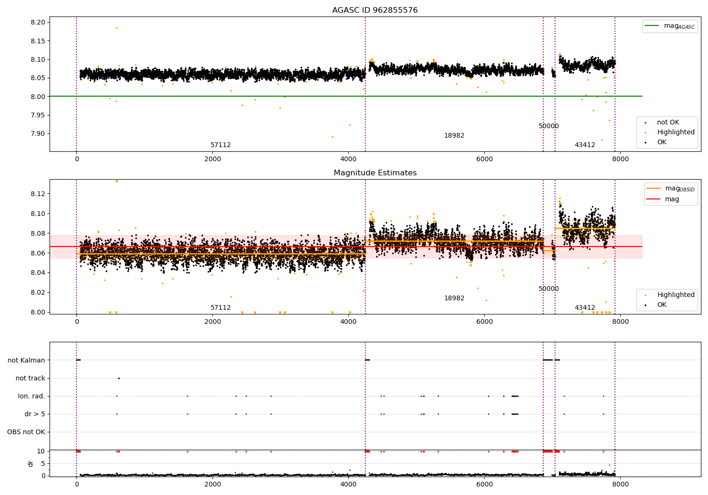Click the 8.06 y-axis tick label

[x=38, y=254]
